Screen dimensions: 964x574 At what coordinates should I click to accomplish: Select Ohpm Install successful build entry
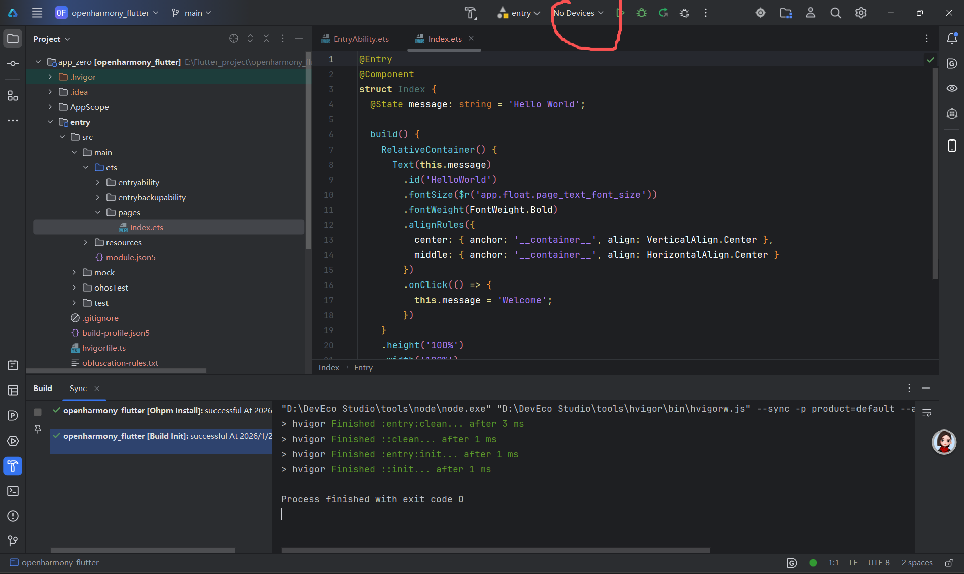162,410
